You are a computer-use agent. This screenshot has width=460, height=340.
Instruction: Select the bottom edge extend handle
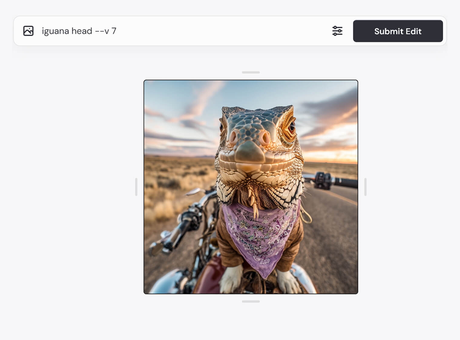point(251,302)
